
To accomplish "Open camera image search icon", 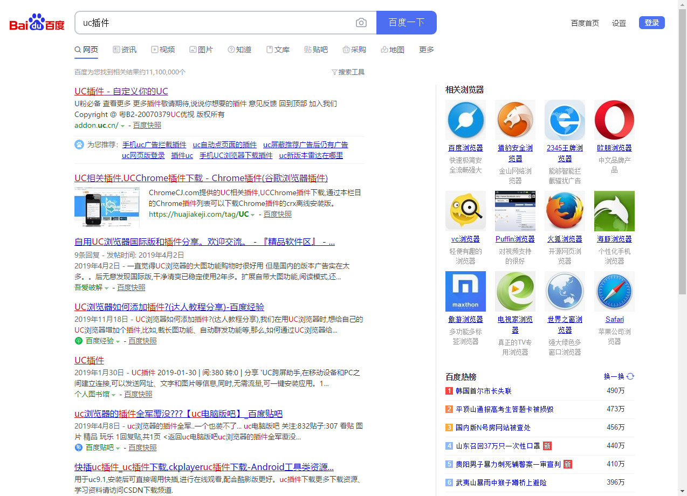I will [x=361, y=23].
